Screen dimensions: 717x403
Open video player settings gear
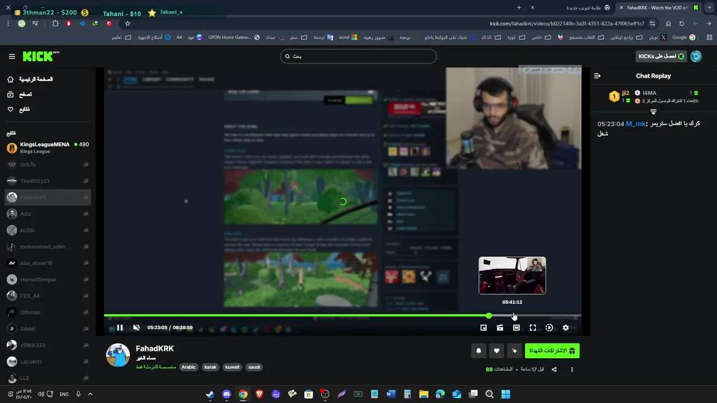(x=566, y=327)
